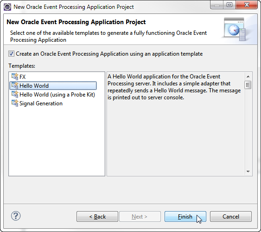Click the Probe Kit template icon

[x=15, y=94]
